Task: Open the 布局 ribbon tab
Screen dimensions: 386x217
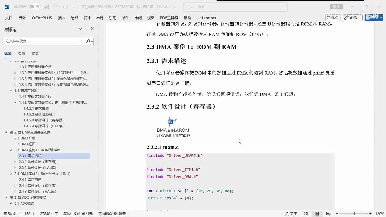Action: click(x=100, y=18)
